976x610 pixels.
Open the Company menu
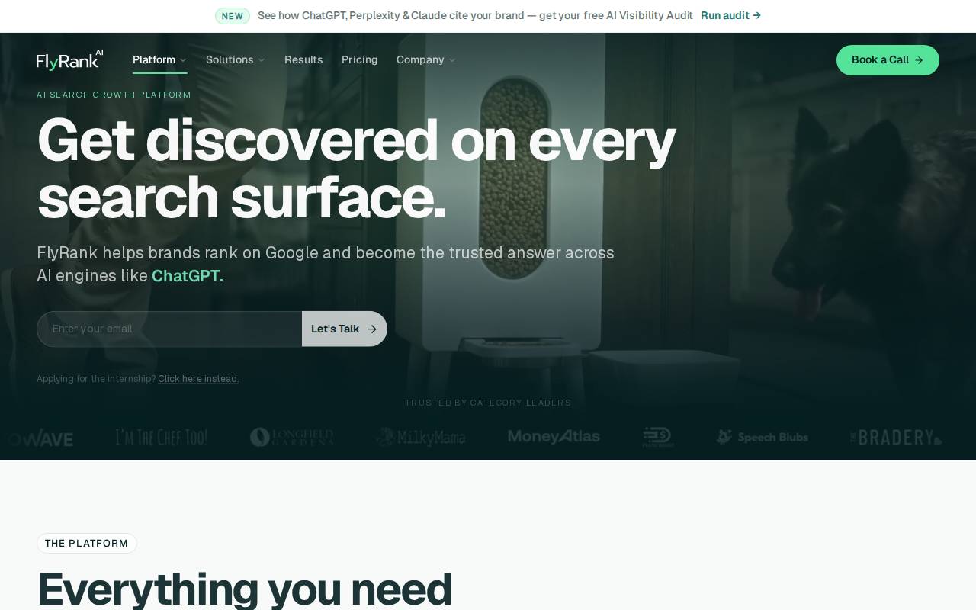pyautogui.click(x=425, y=59)
